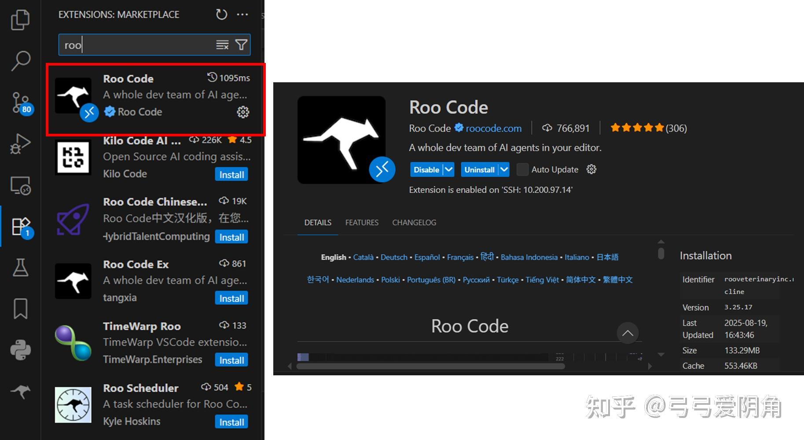Open the 繁體中文 readme translation

(618, 280)
